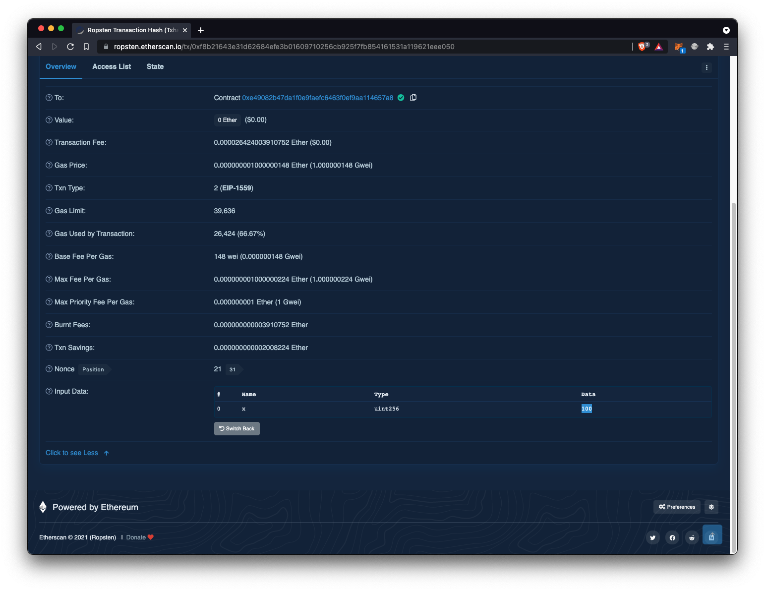This screenshot has width=765, height=591.
Task: Click help icon beside Base Fee Per Gas
Action: [49, 256]
